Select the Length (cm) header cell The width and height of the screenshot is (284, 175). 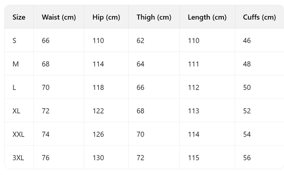tap(207, 17)
